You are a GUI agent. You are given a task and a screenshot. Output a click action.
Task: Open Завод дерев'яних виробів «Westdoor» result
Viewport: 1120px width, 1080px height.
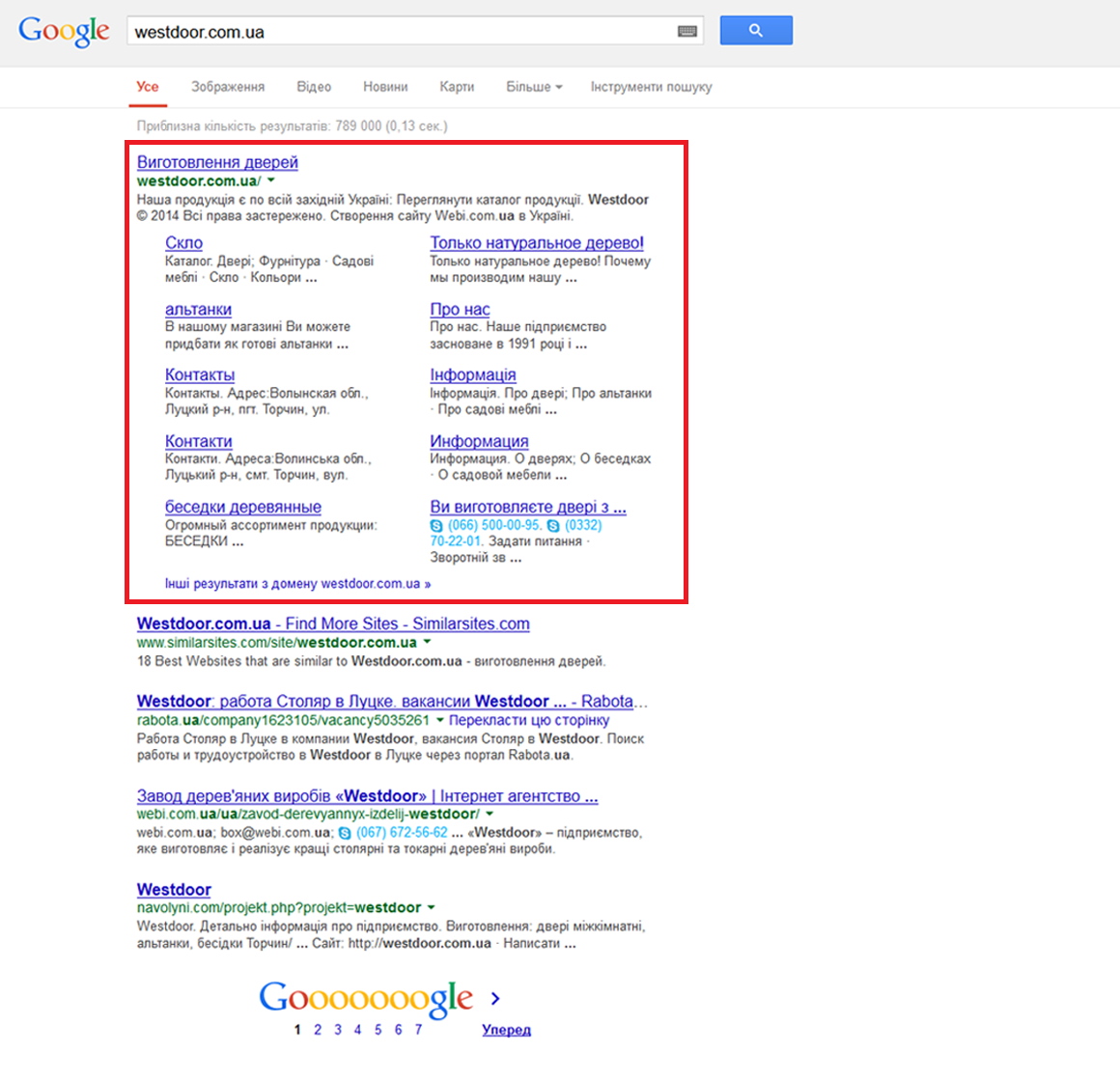(368, 795)
